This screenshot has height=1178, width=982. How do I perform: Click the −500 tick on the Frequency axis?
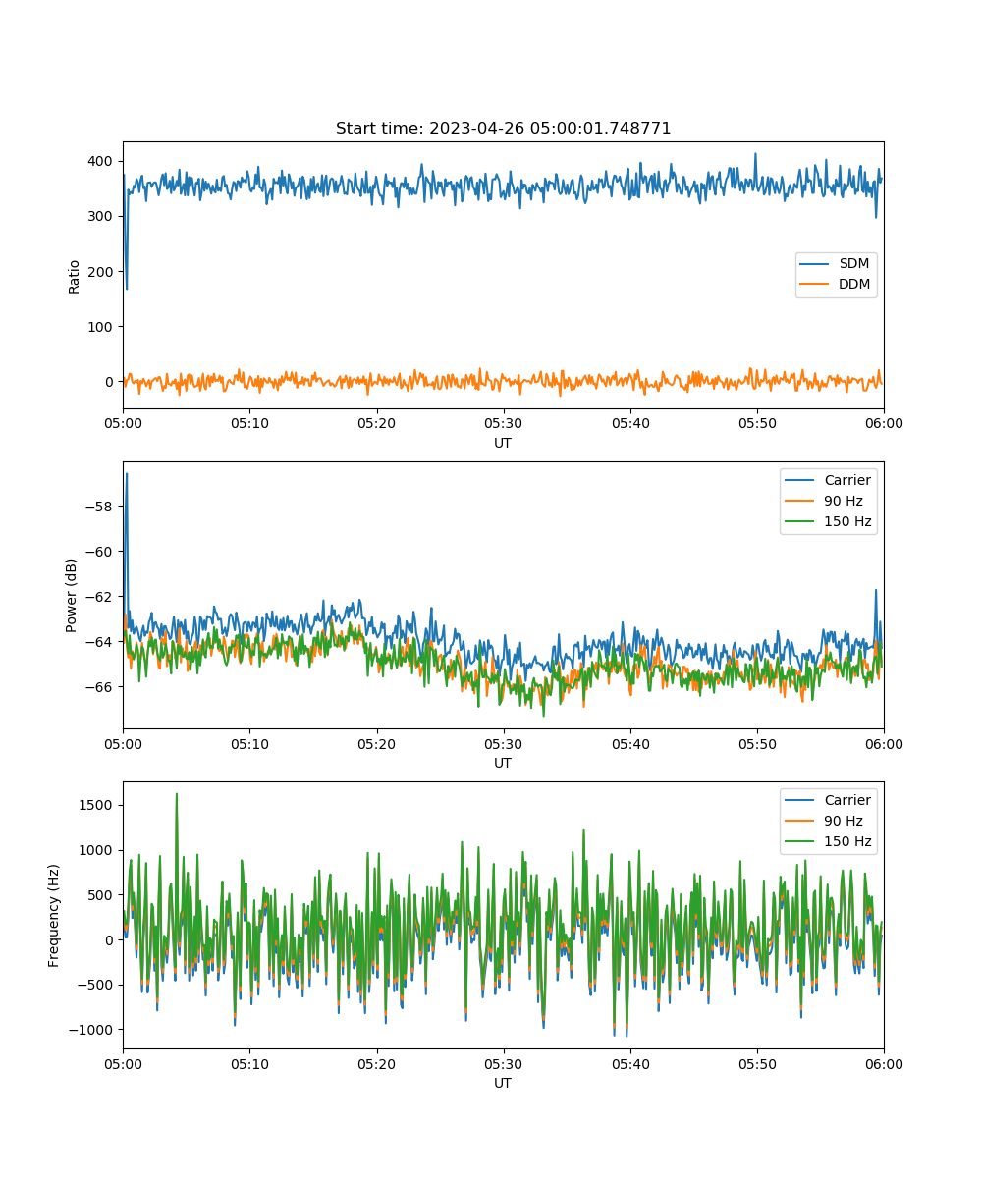(x=96, y=985)
